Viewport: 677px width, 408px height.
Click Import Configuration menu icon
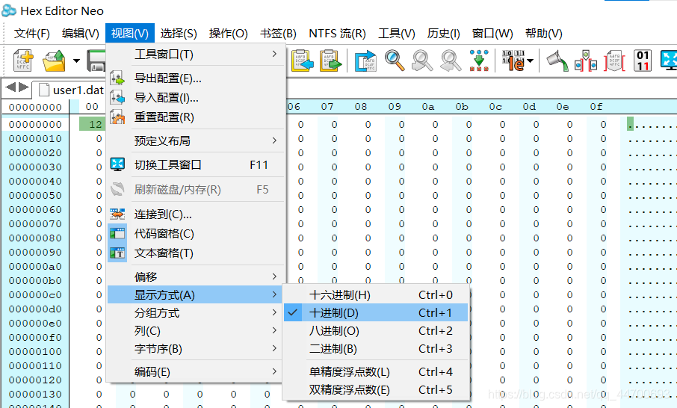pyautogui.click(x=117, y=98)
